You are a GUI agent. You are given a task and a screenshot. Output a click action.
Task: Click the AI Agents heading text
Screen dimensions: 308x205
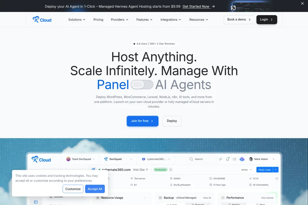[183, 85]
